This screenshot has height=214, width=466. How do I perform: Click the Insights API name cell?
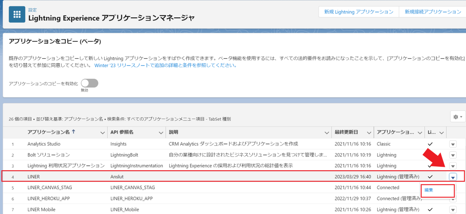(x=118, y=144)
